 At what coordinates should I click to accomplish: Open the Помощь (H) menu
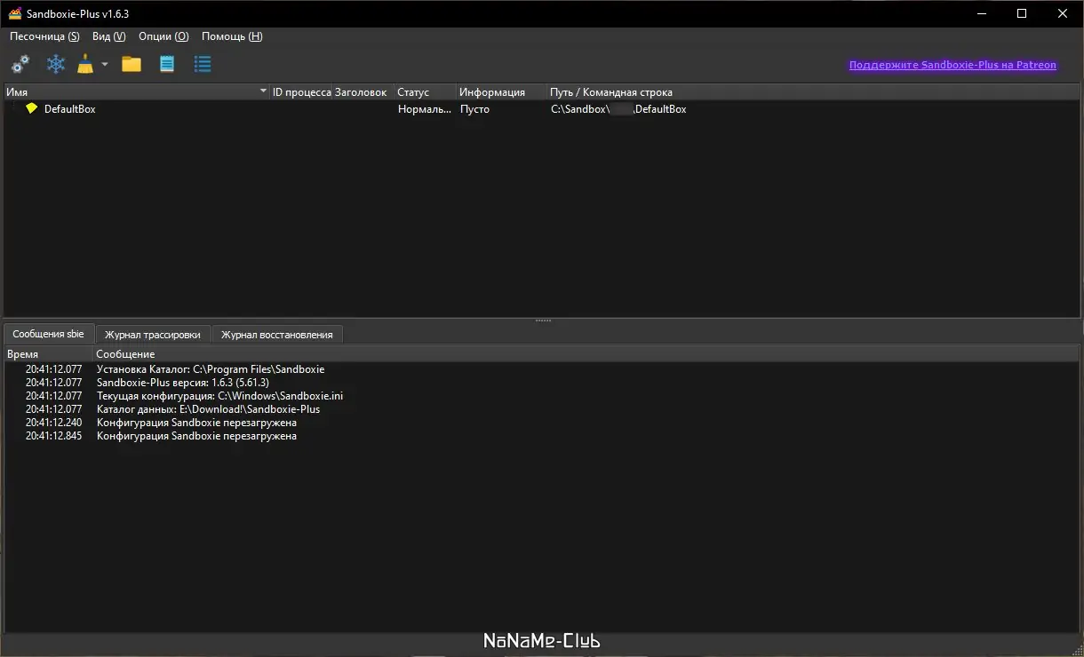[x=232, y=36]
